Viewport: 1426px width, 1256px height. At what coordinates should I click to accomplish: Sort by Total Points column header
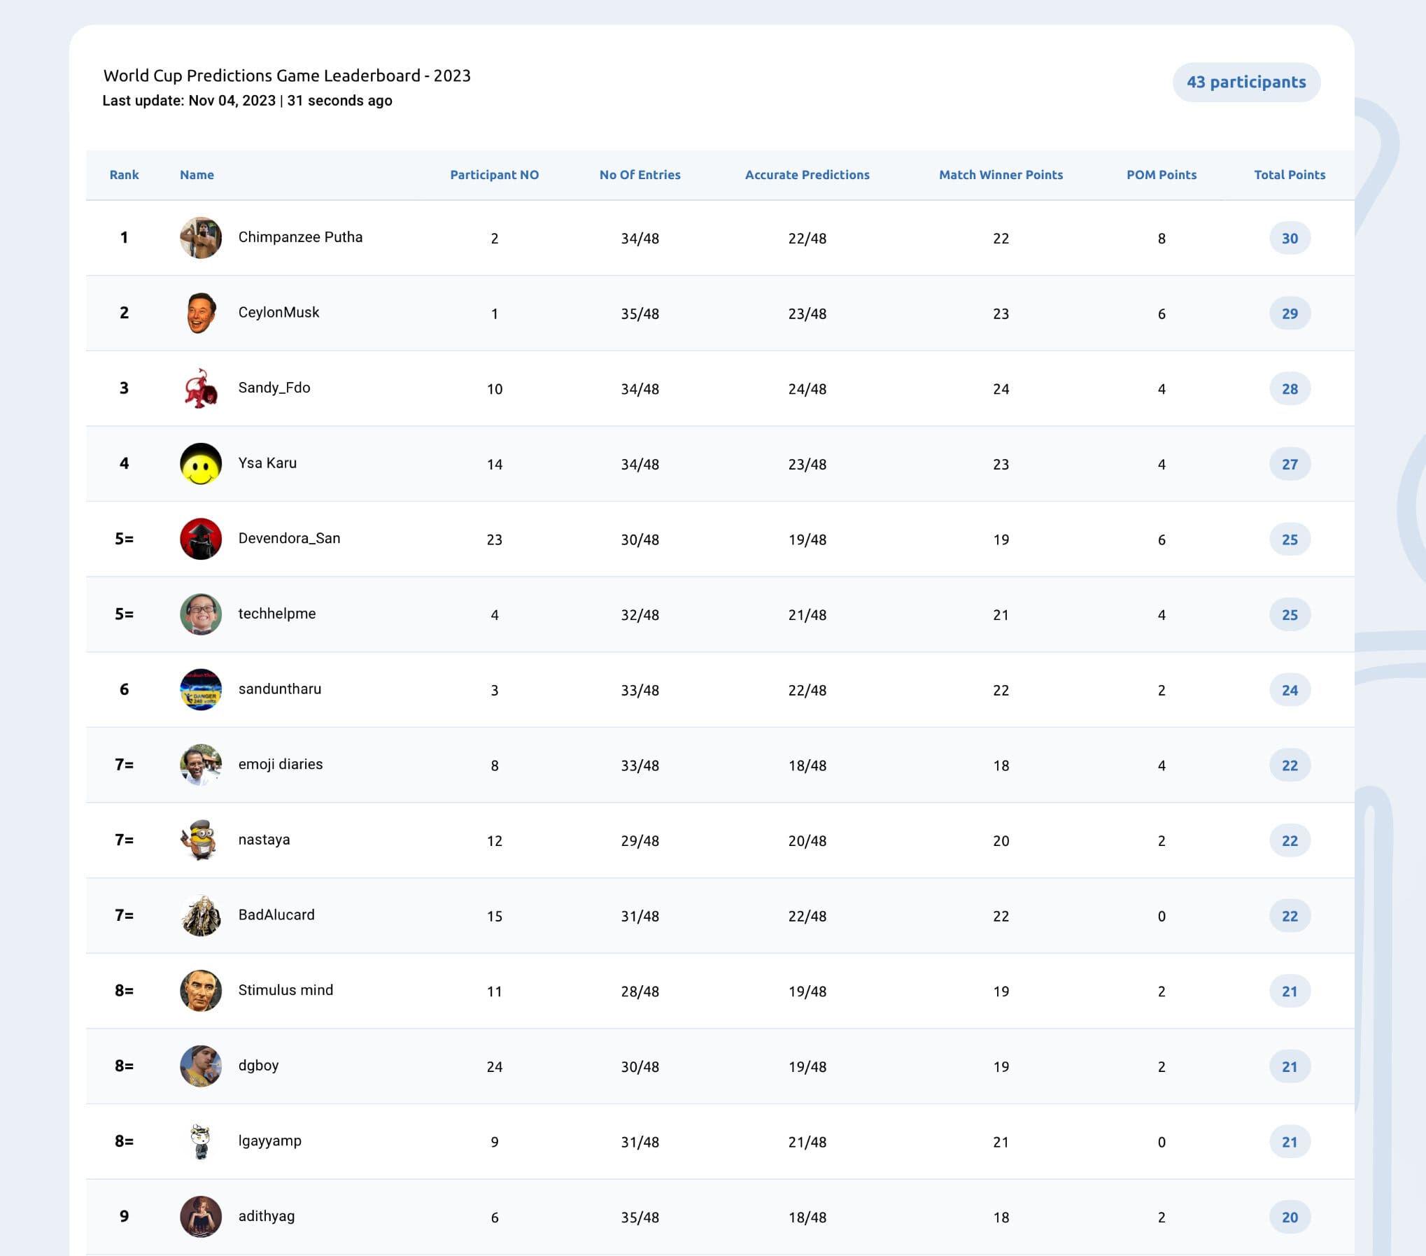[1290, 175]
